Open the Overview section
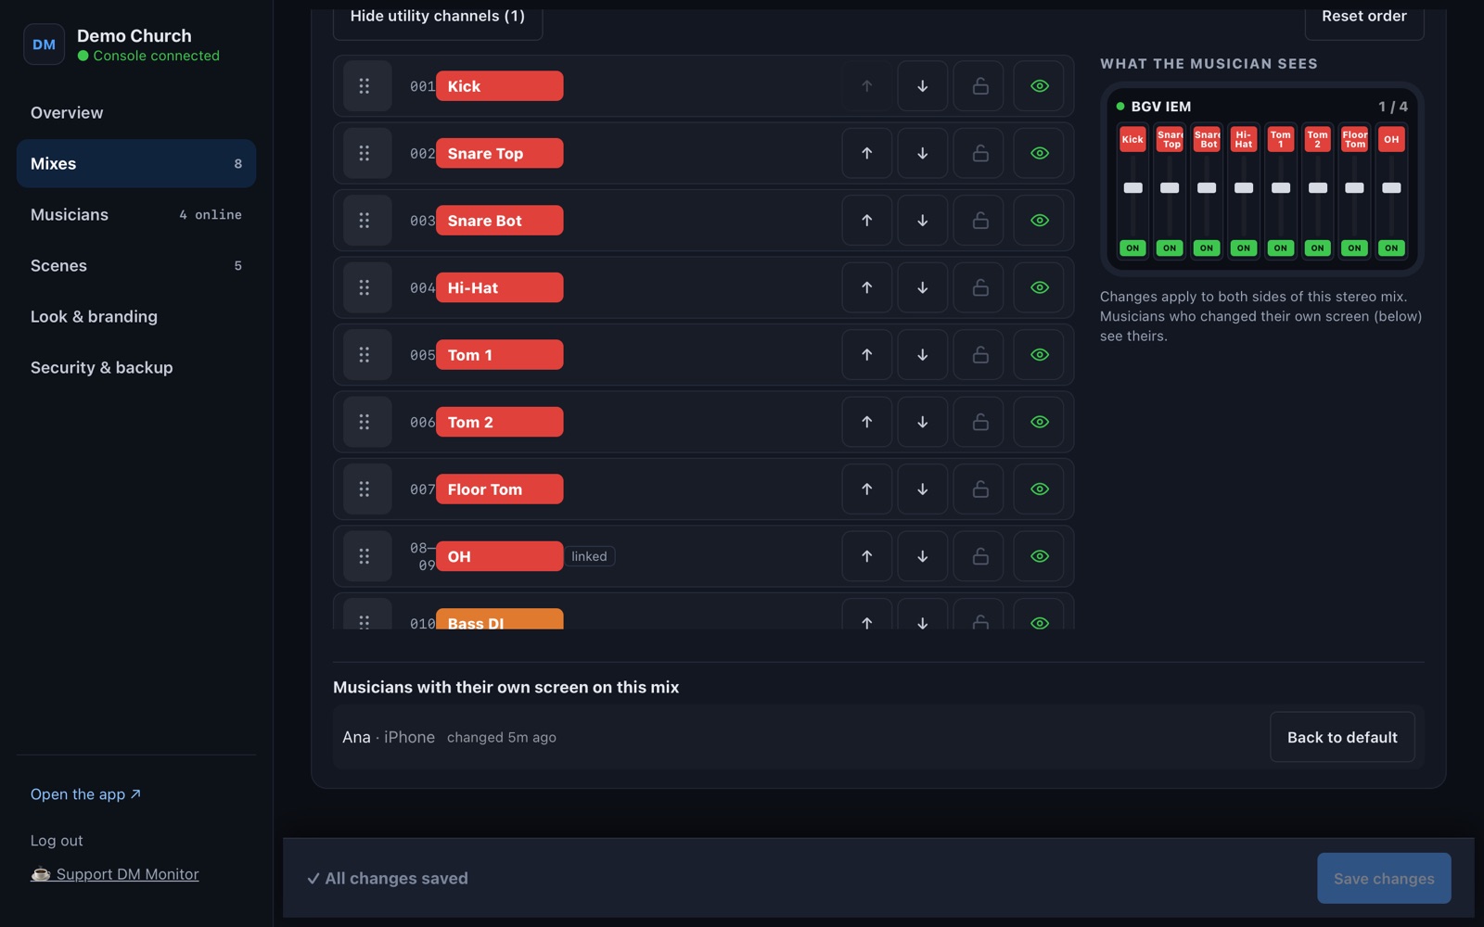1484x927 pixels. (136, 112)
